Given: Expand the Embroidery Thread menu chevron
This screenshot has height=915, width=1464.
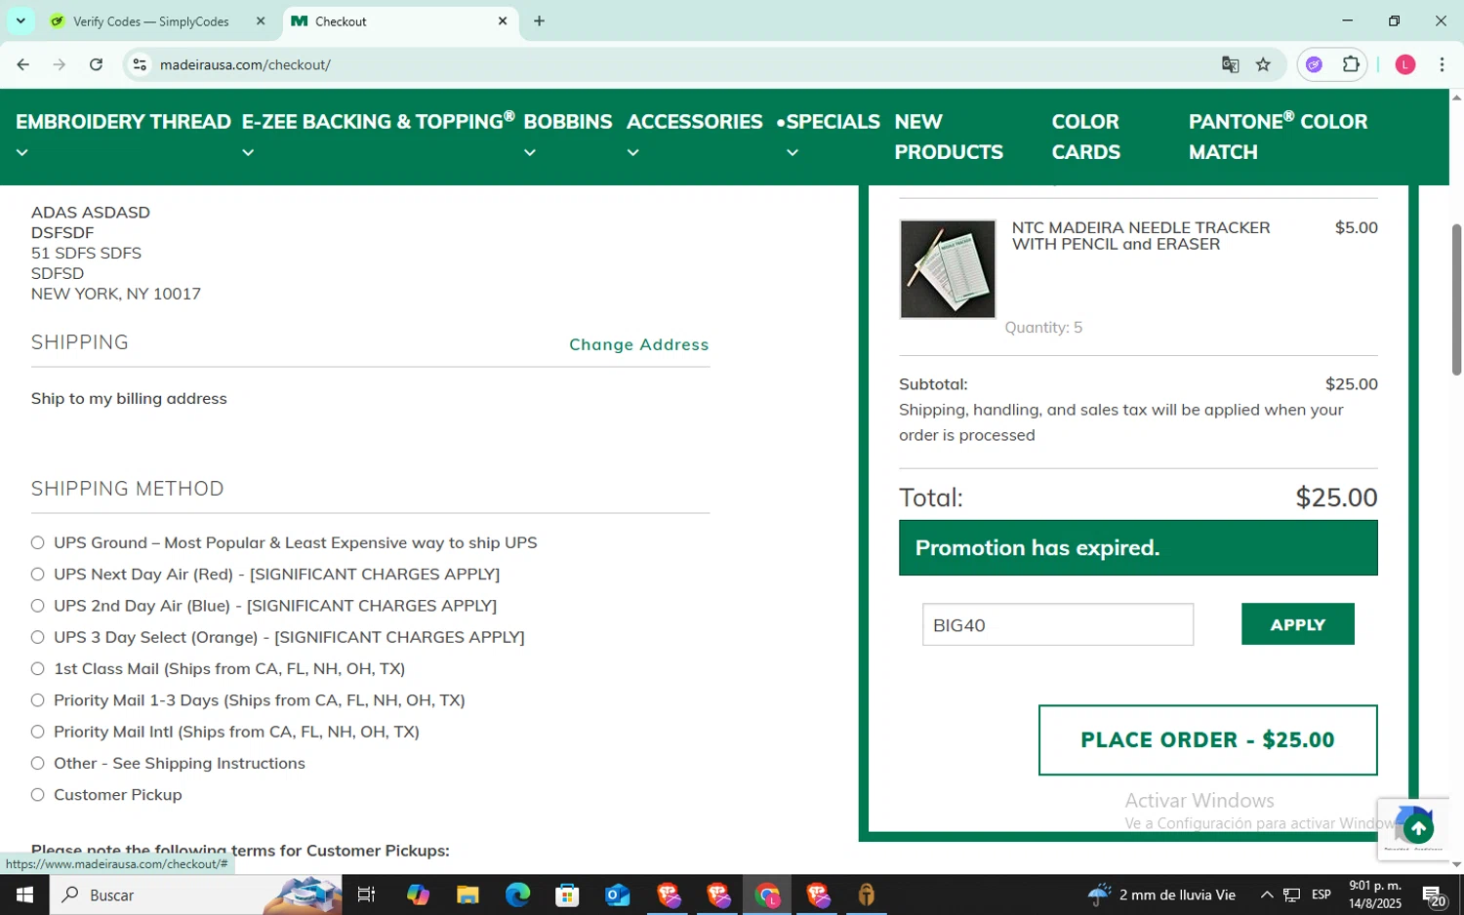Looking at the screenshot, I should [22, 153].
